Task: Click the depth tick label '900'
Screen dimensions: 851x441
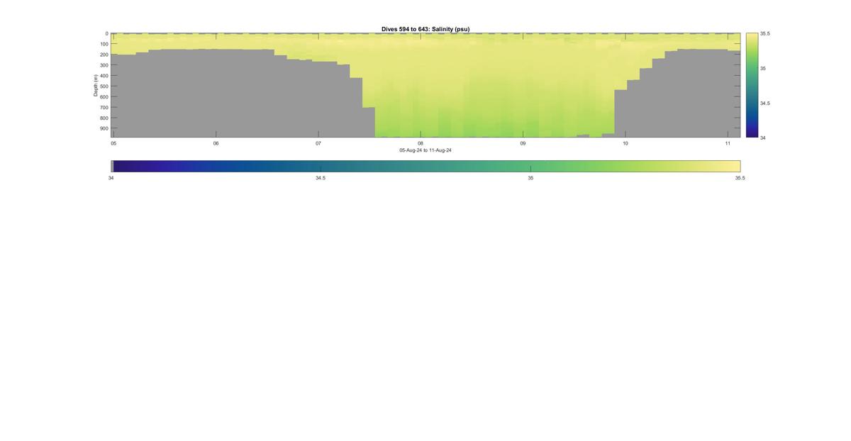Action: (104, 128)
